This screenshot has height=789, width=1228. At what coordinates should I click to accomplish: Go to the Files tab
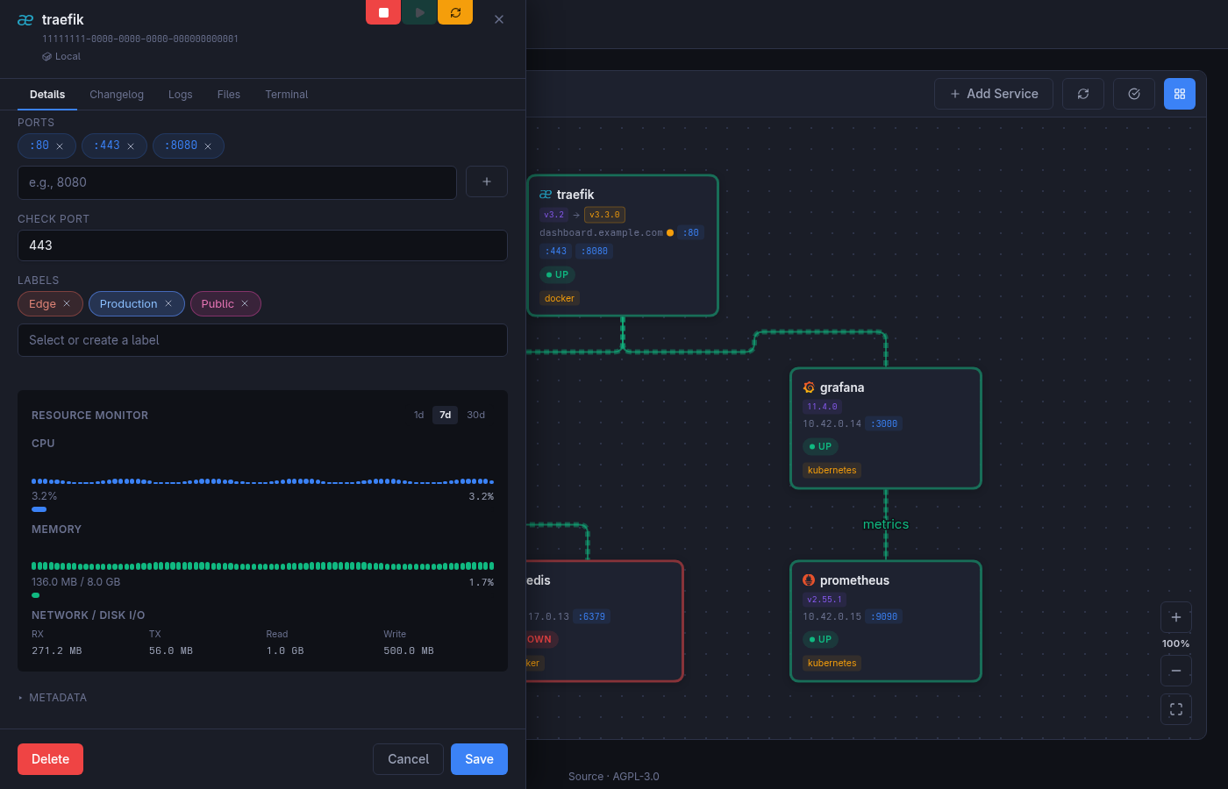click(x=229, y=95)
